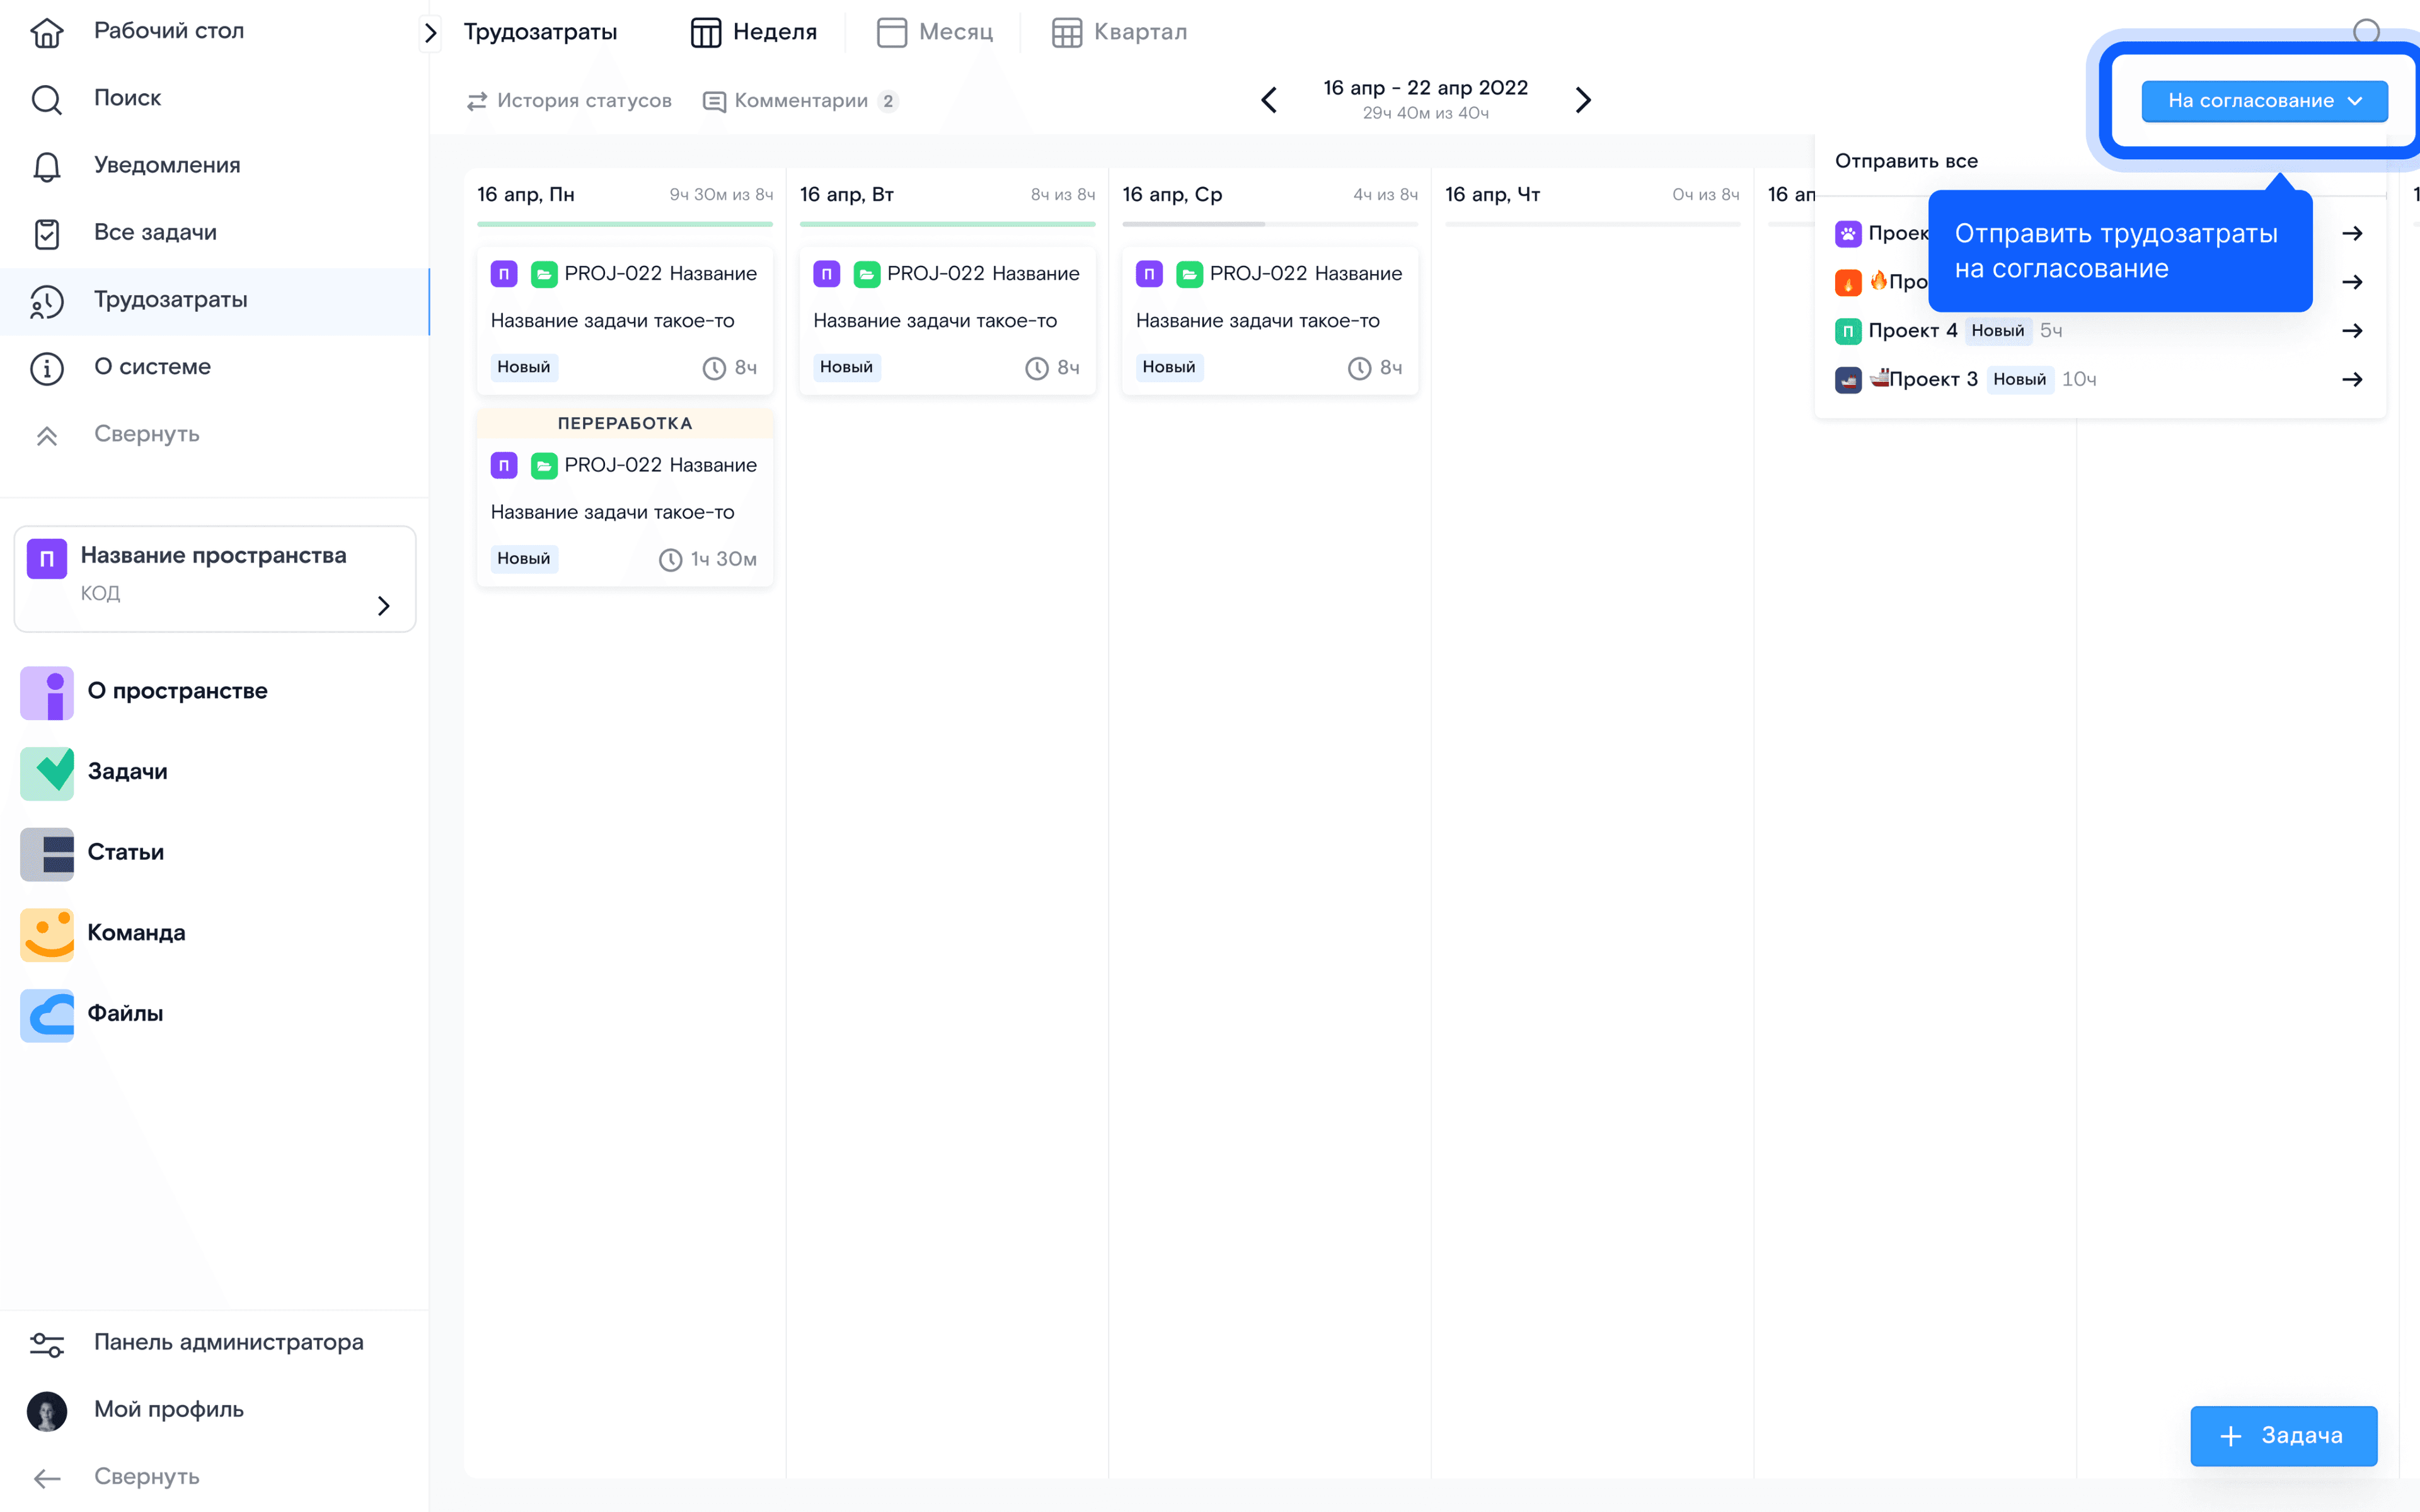2420x1512 pixels.
Task: Click green folder icon on Tuesday card
Action: pos(866,274)
